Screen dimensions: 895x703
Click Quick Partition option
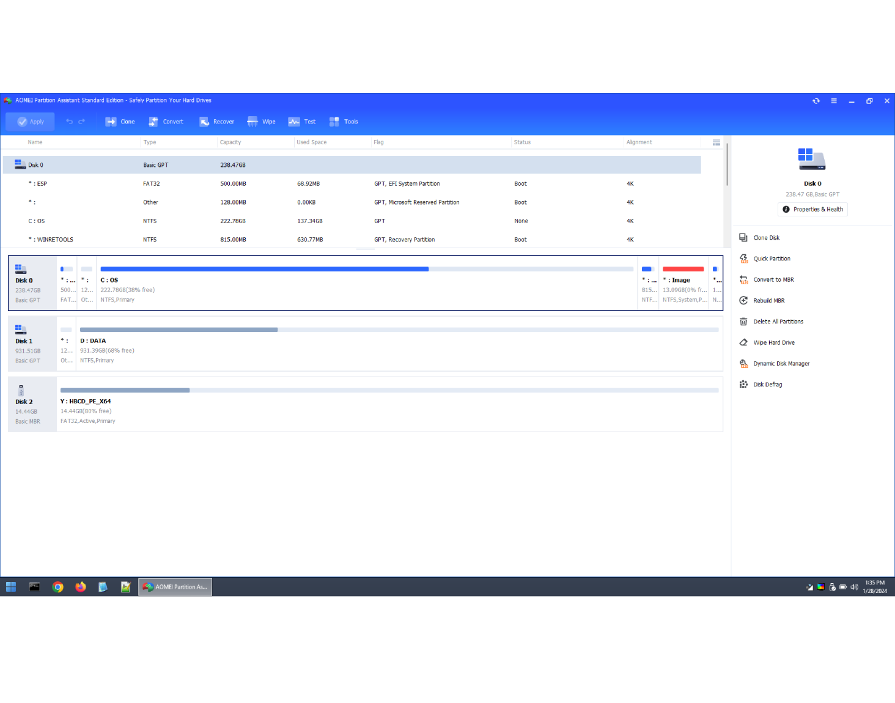772,259
